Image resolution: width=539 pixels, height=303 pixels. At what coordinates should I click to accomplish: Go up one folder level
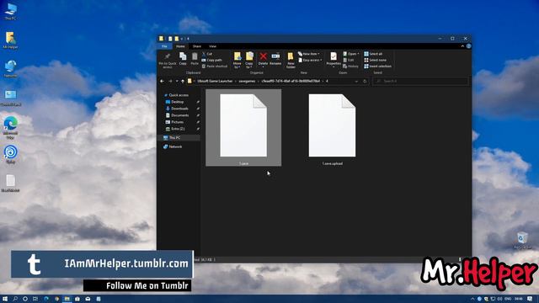183,81
